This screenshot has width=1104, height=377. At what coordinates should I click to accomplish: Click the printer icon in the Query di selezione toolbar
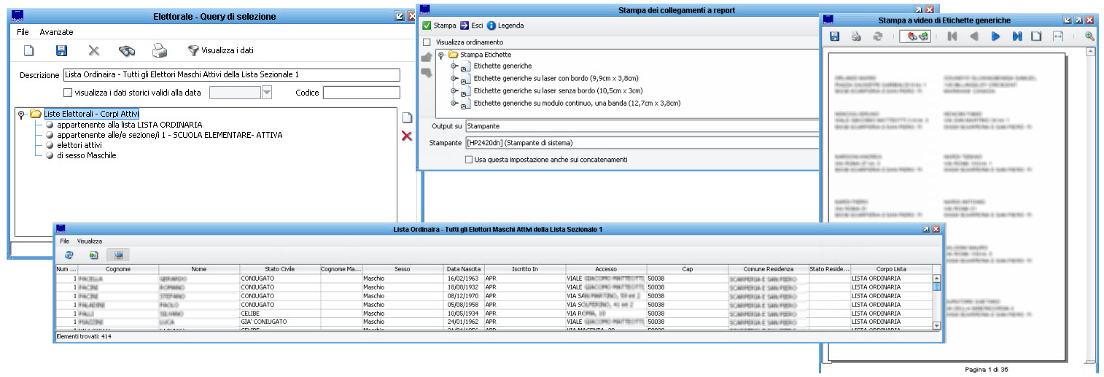[x=160, y=50]
